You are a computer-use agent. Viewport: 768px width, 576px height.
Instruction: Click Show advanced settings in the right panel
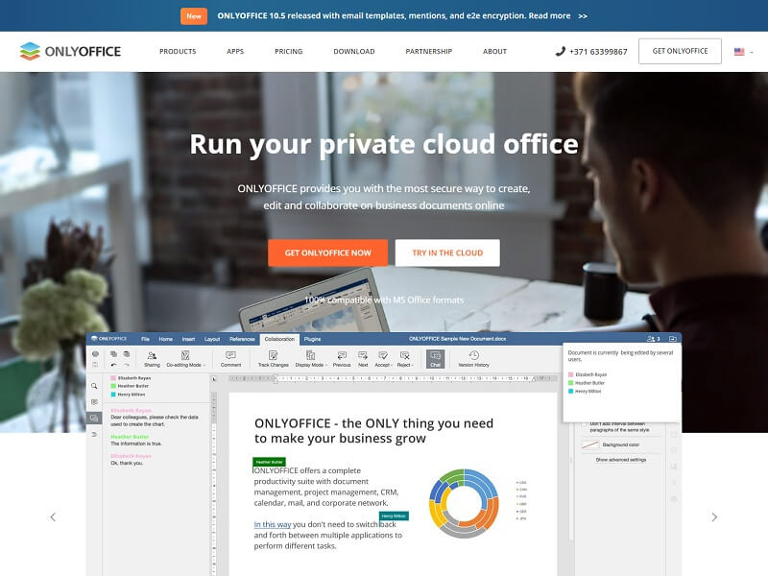[x=620, y=460]
